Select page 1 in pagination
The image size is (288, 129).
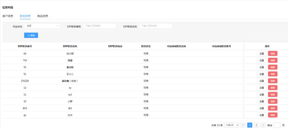pos(250,125)
